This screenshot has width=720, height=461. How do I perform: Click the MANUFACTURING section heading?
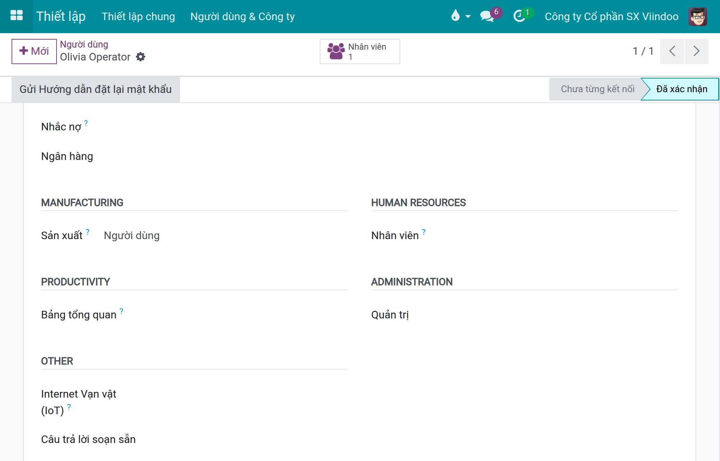pos(82,203)
